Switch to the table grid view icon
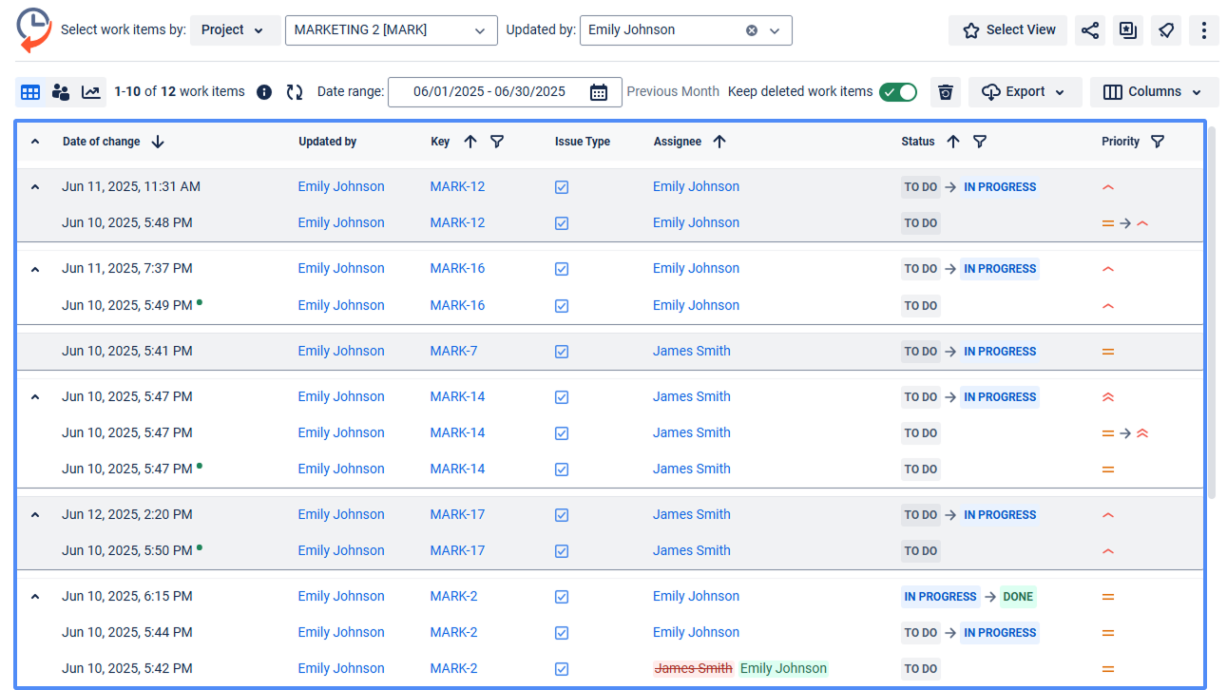 coord(30,92)
